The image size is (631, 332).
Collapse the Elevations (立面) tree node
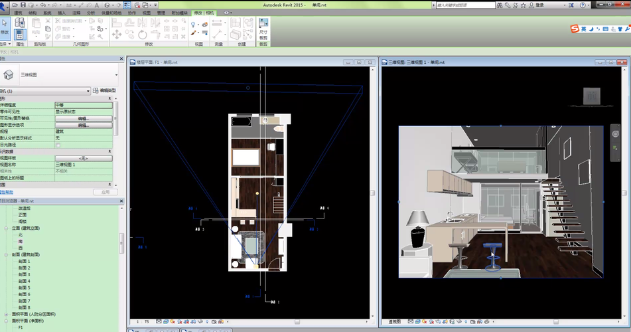6,228
